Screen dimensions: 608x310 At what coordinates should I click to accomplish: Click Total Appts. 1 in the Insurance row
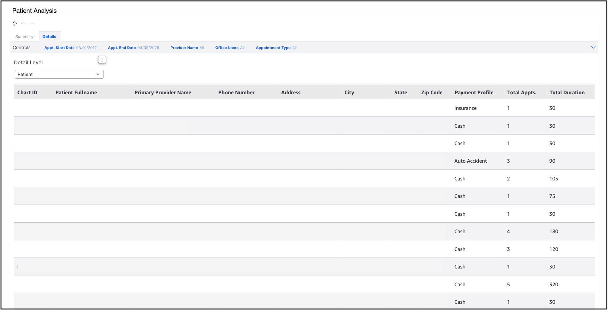[x=508, y=108]
